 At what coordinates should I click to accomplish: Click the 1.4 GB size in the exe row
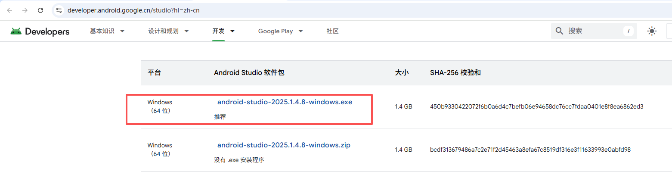point(403,106)
